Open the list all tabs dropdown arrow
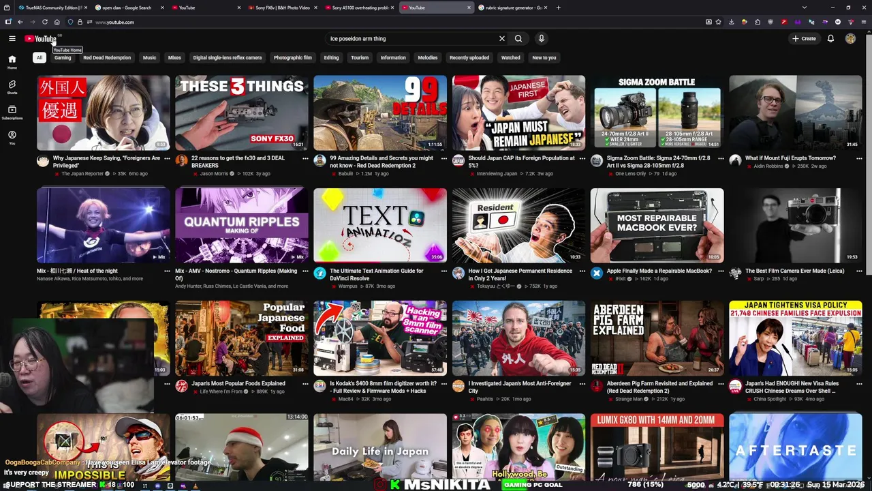The width and height of the screenshot is (872, 491). [x=804, y=8]
